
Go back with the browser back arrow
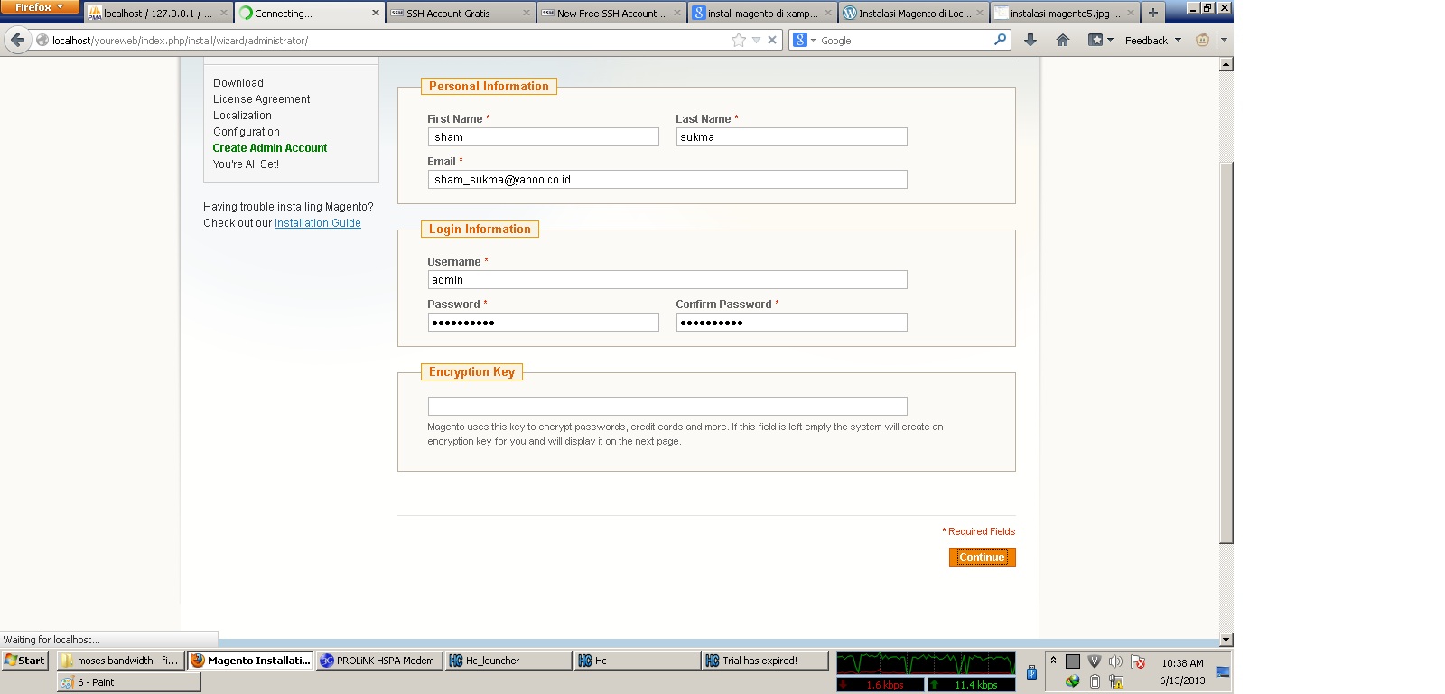pos(17,40)
